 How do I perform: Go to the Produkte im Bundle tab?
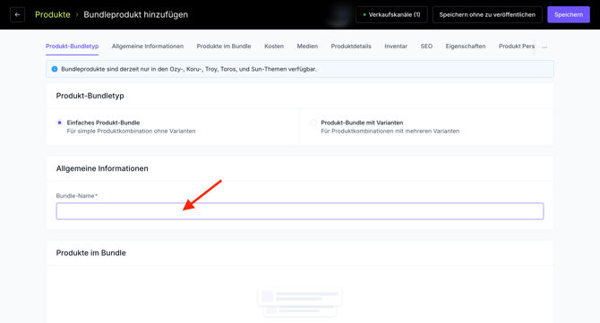(224, 47)
